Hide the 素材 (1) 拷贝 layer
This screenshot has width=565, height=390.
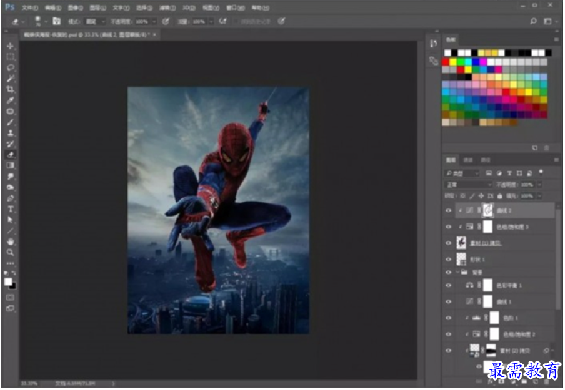449,243
